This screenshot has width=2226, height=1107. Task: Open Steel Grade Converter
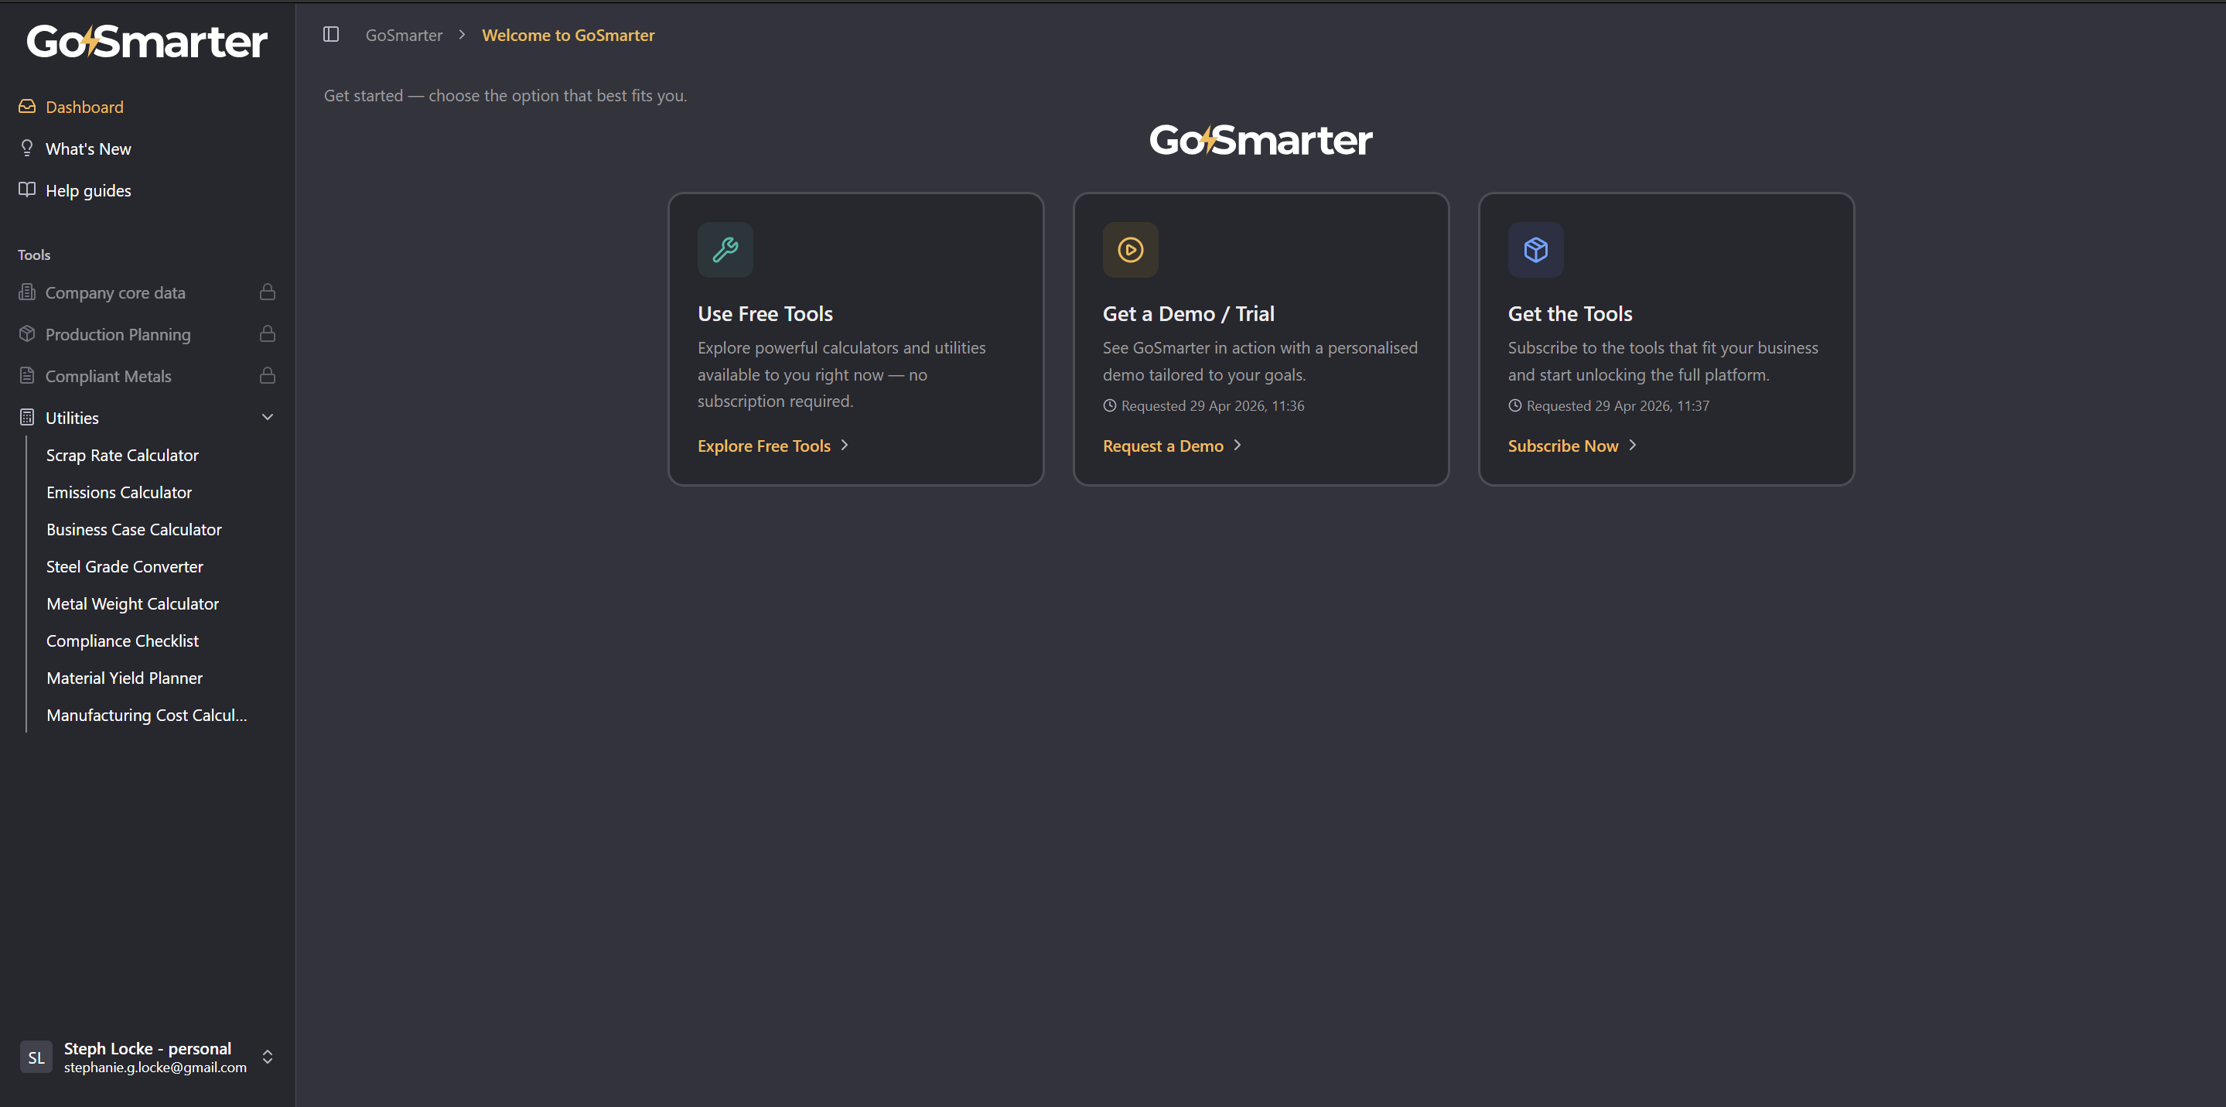[125, 566]
